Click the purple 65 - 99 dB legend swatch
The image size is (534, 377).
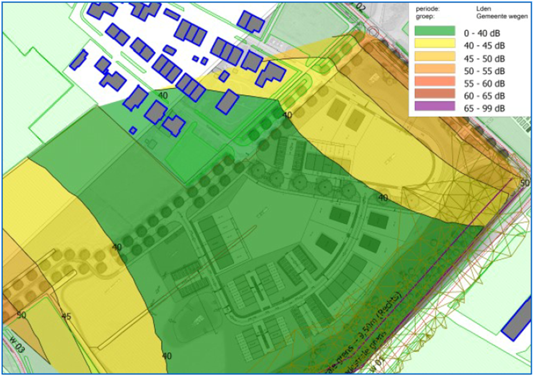(434, 107)
